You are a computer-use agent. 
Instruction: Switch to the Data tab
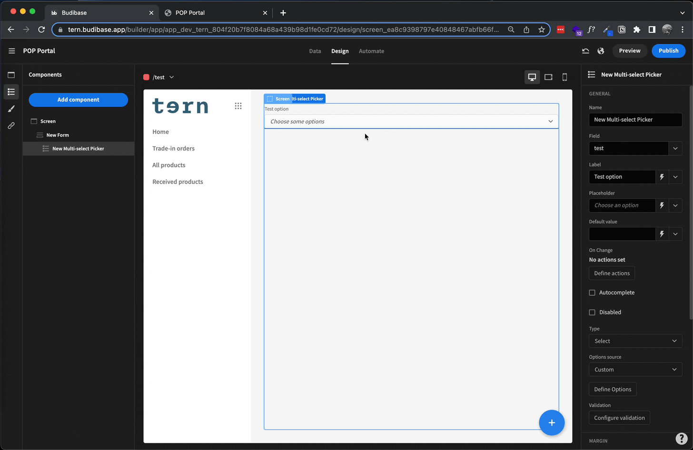click(x=315, y=51)
